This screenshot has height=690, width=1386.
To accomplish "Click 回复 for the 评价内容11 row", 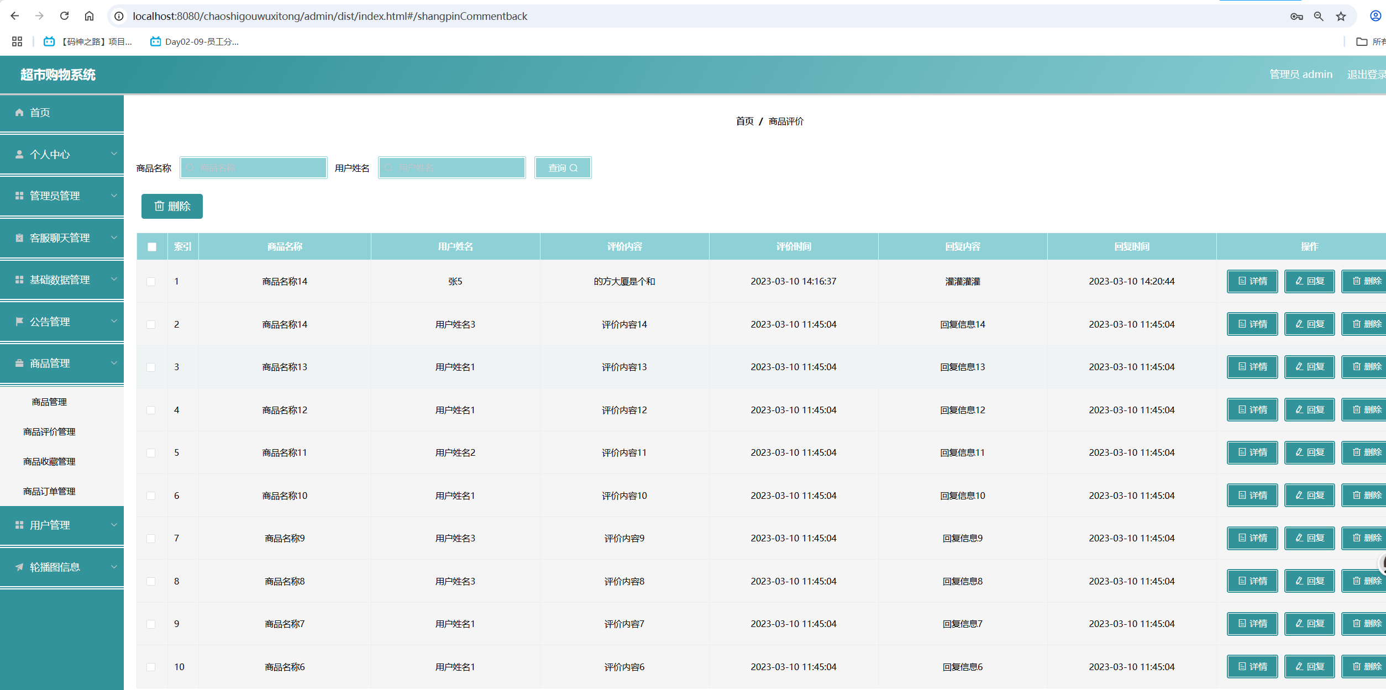I will 1310,452.
